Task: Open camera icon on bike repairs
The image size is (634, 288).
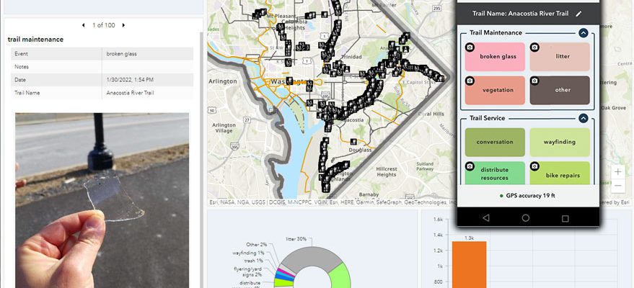Action: click(534, 166)
